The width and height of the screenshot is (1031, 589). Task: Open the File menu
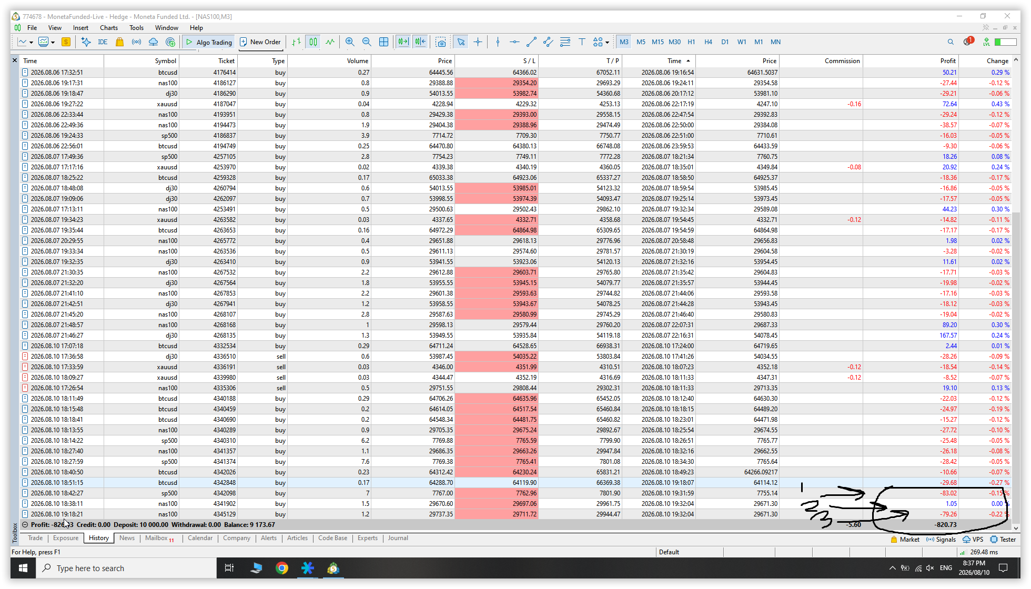[x=32, y=28]
